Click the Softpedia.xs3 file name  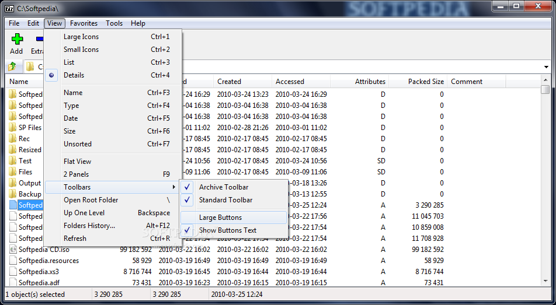(x=39, y=272)
